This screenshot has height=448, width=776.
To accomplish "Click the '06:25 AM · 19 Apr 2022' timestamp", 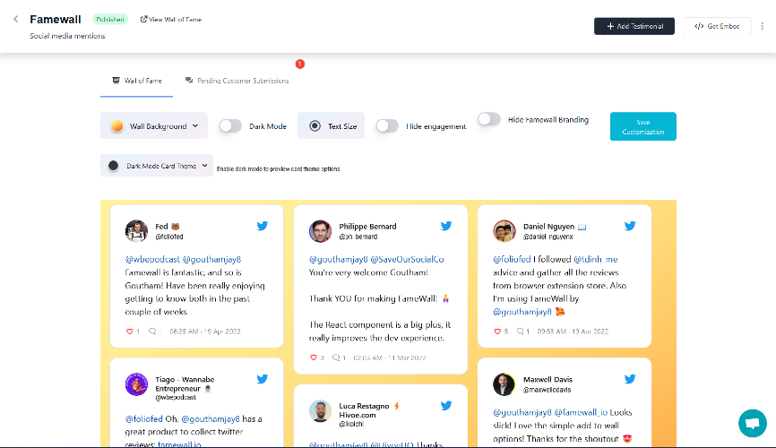I will point(205,332).
